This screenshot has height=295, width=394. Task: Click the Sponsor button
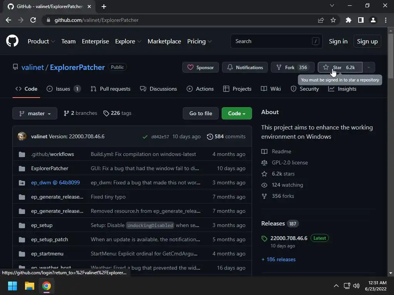click(x=200, y=67)
